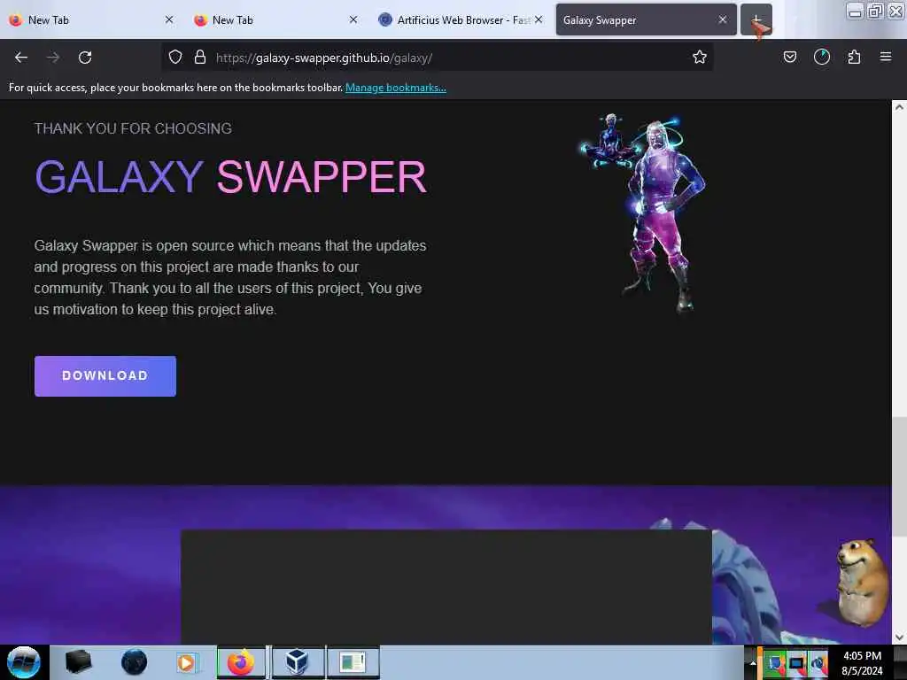This screenshot has width=907, height=680.
Task: Click the hamster figure on the page
Action: click(x=862, y=582)
